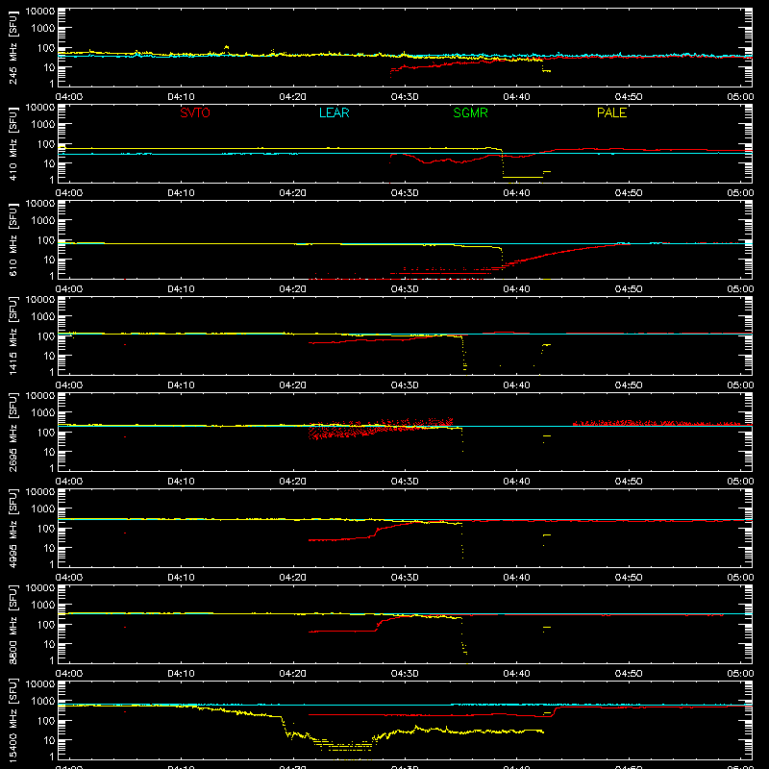This screenshot has width=769, height=769.
Task: Click the 100 y-axis value on the 610 MHz panel
Action: pos(45,240)
